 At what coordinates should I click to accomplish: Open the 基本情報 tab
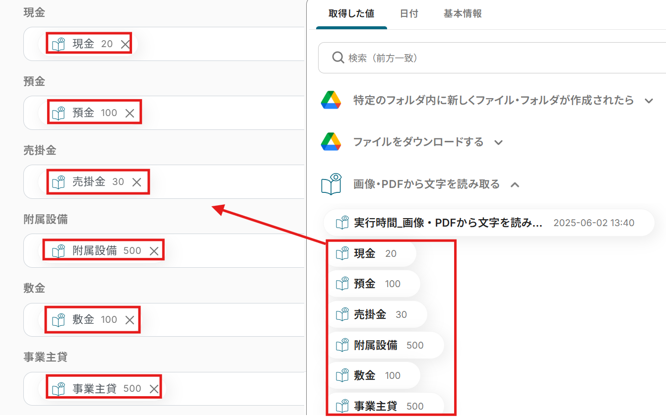click(463, 14)
